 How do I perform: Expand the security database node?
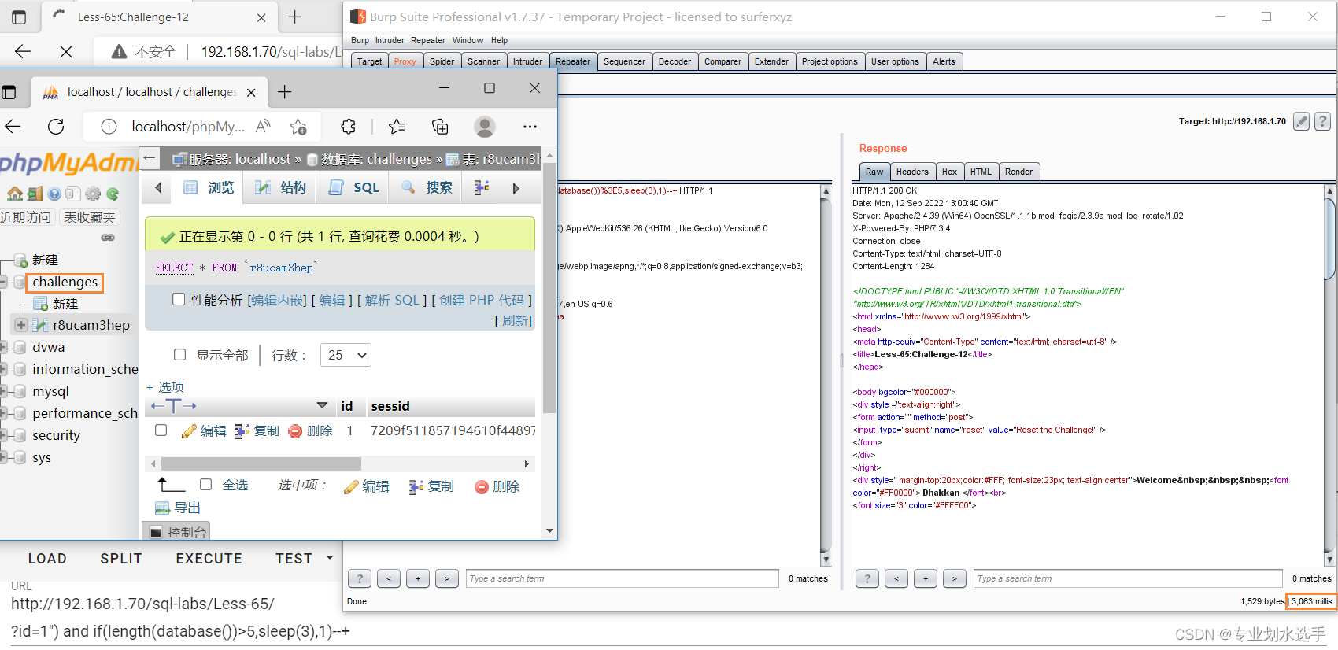(5, 435)
